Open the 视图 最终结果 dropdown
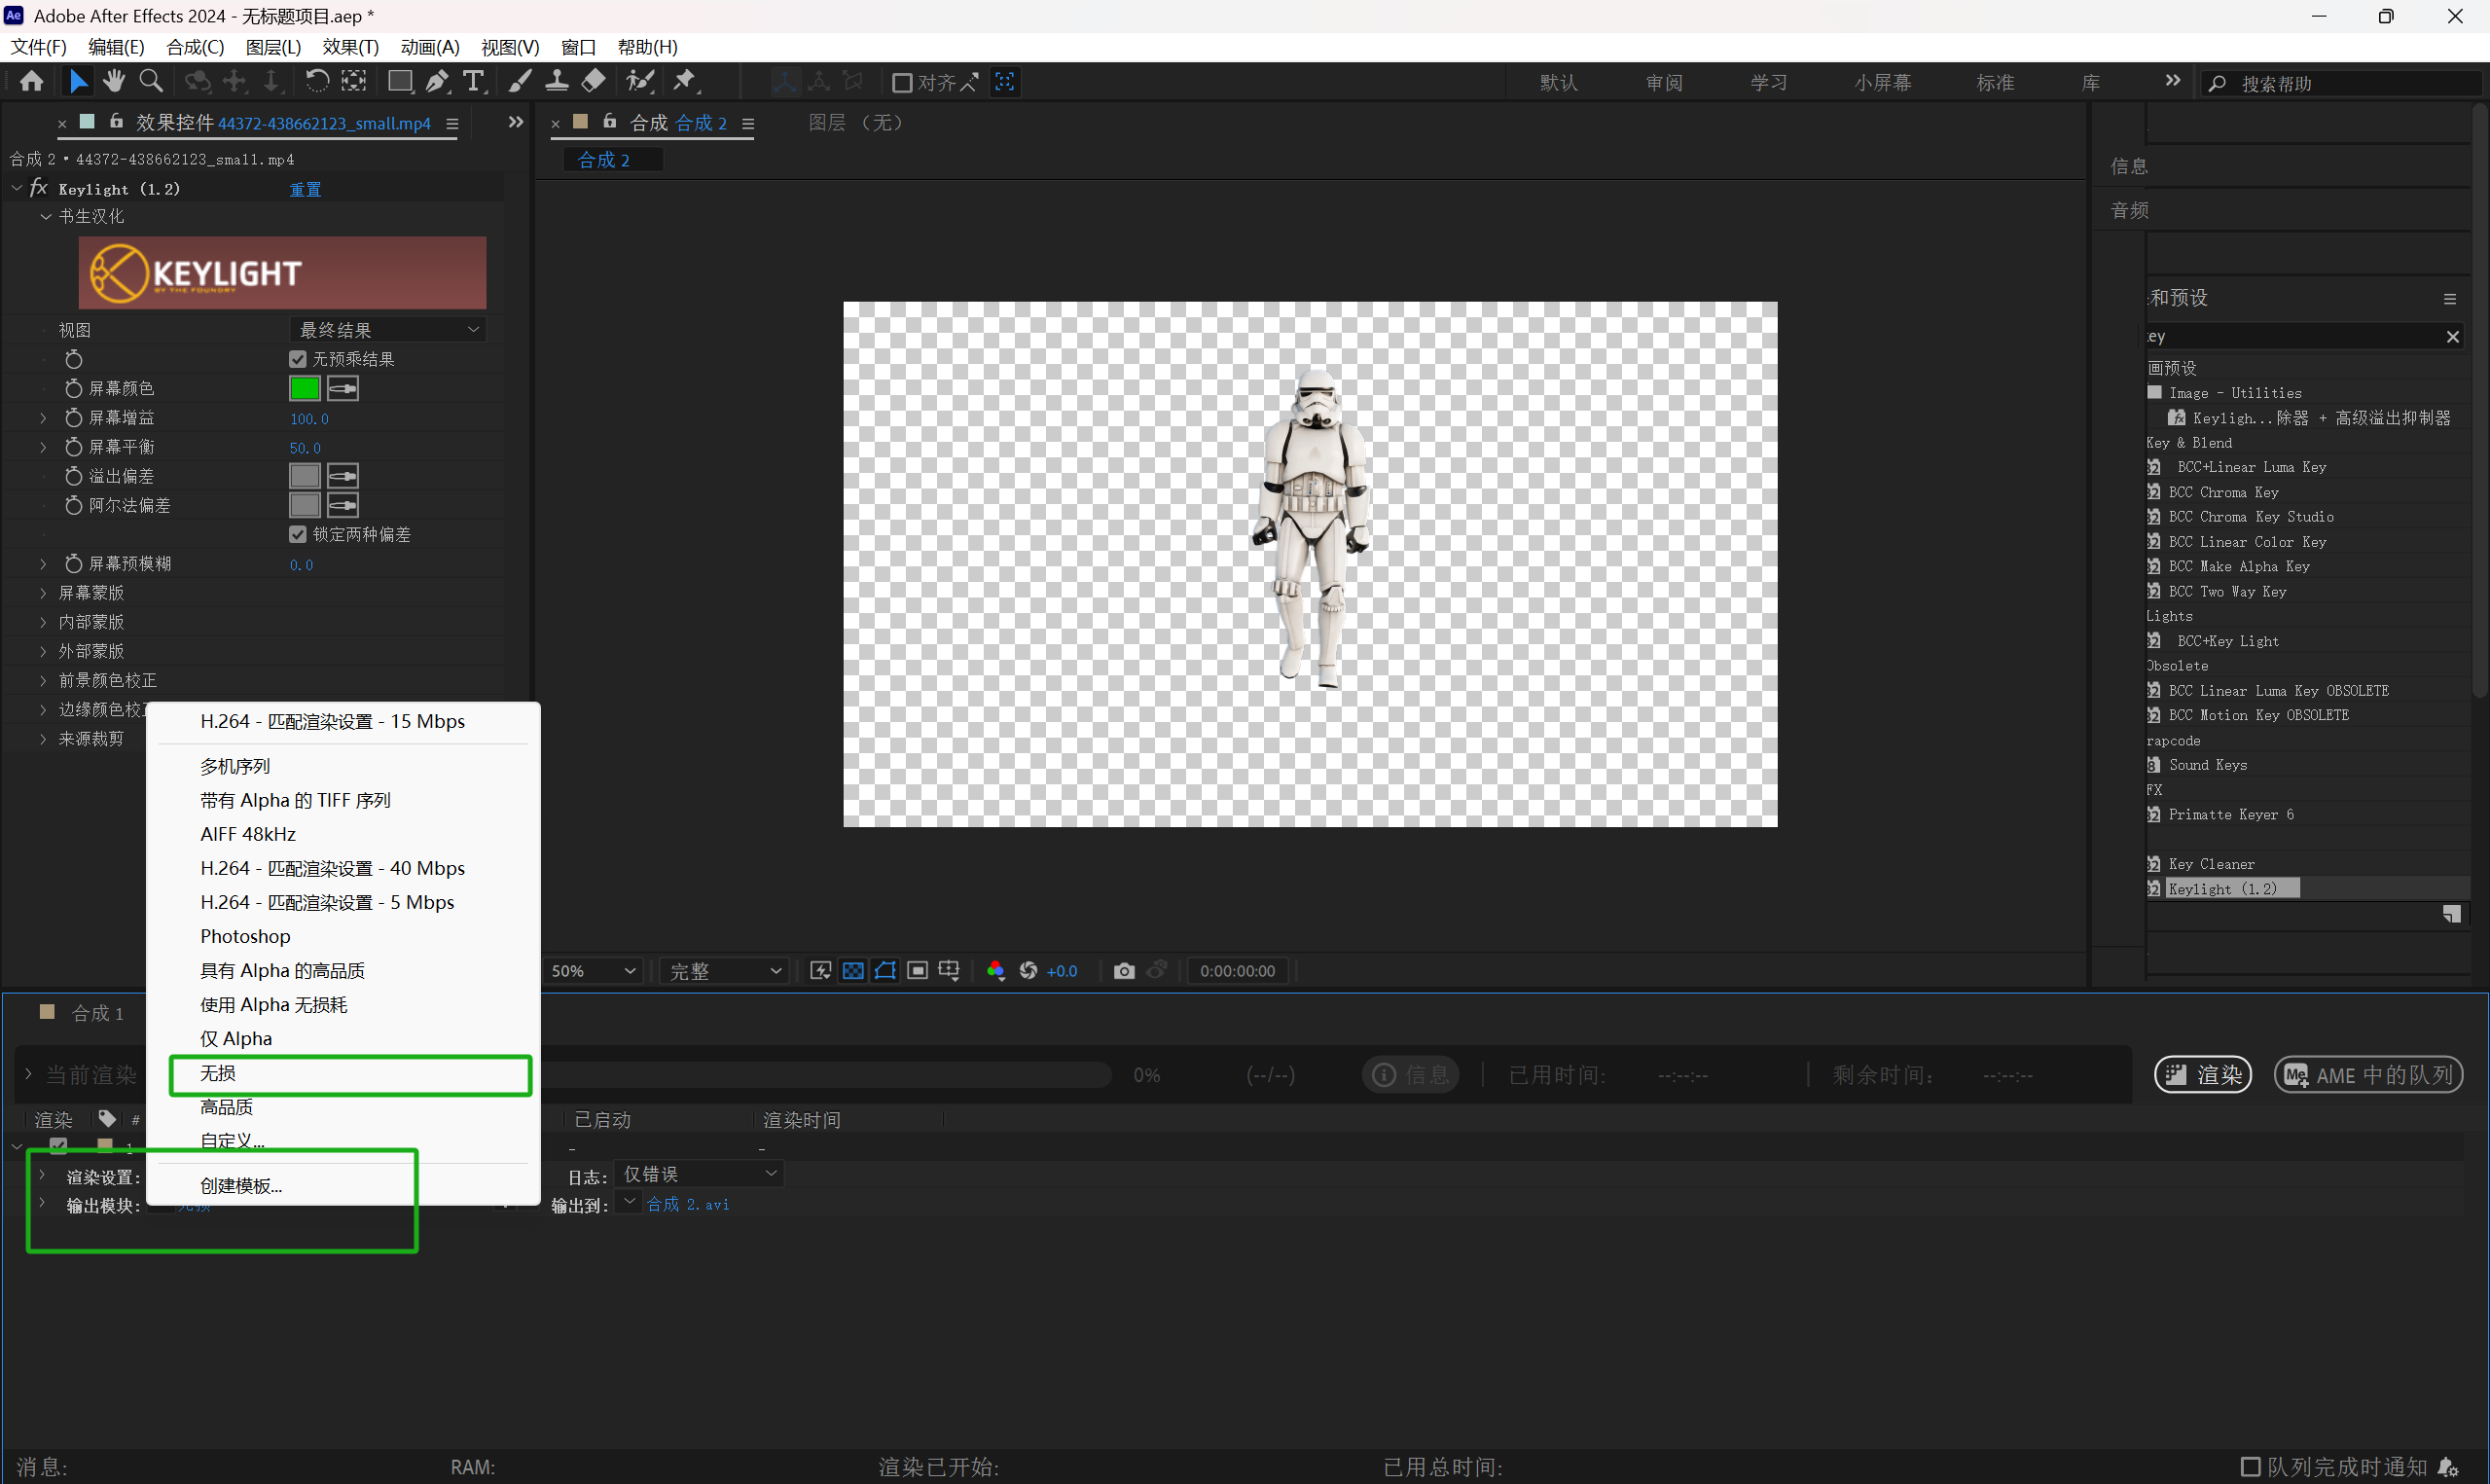Screen dimensions: 2490x1484 (388, 329)
